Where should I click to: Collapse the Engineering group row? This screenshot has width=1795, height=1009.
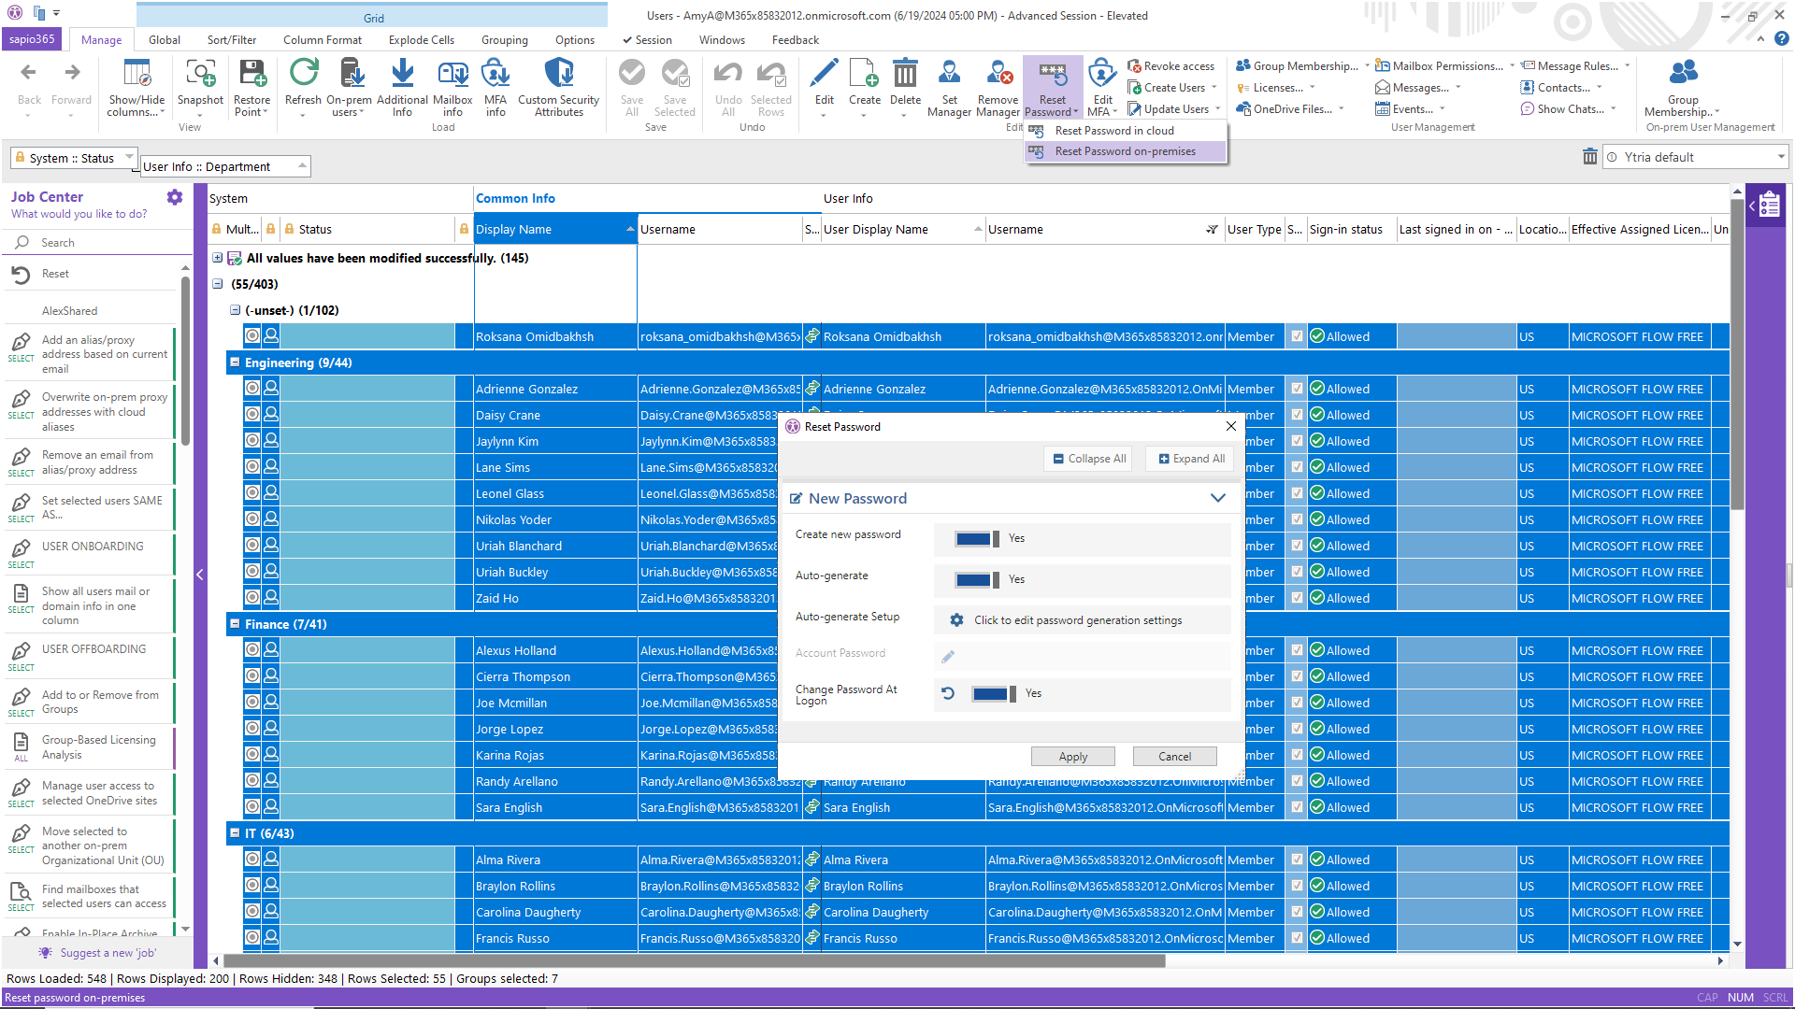click(235, 362)
